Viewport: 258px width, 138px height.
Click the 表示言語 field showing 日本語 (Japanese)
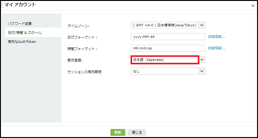click(164, 60)
